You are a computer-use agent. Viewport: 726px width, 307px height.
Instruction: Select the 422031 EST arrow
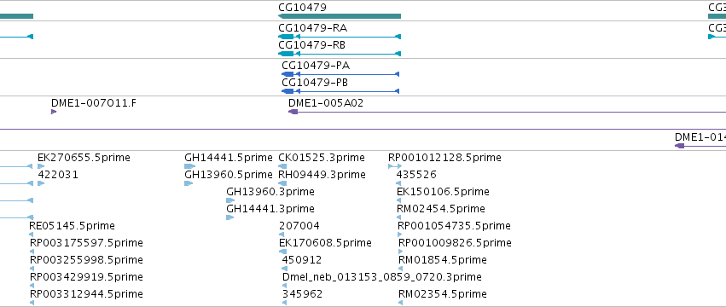[41, 183]
